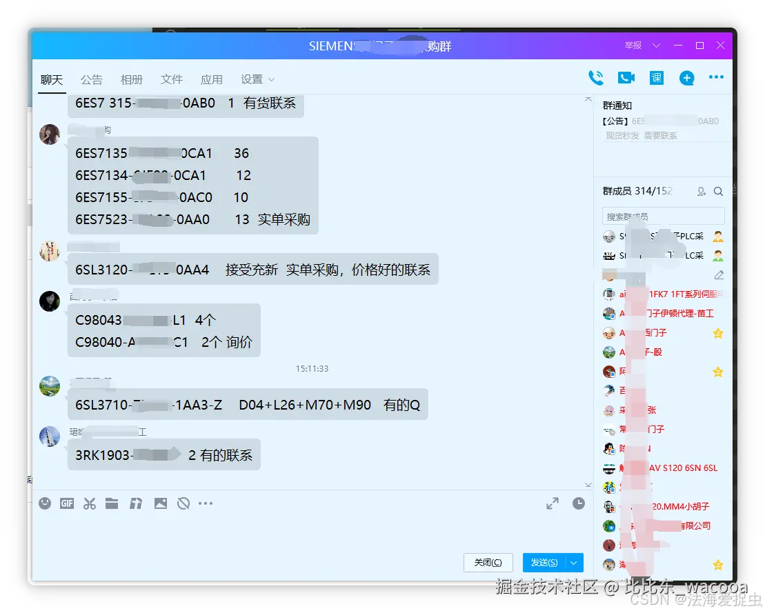Click avatar of sender of C98043 message
The image size is (765, 613).
pyautogui.click(x=49, y=301)
